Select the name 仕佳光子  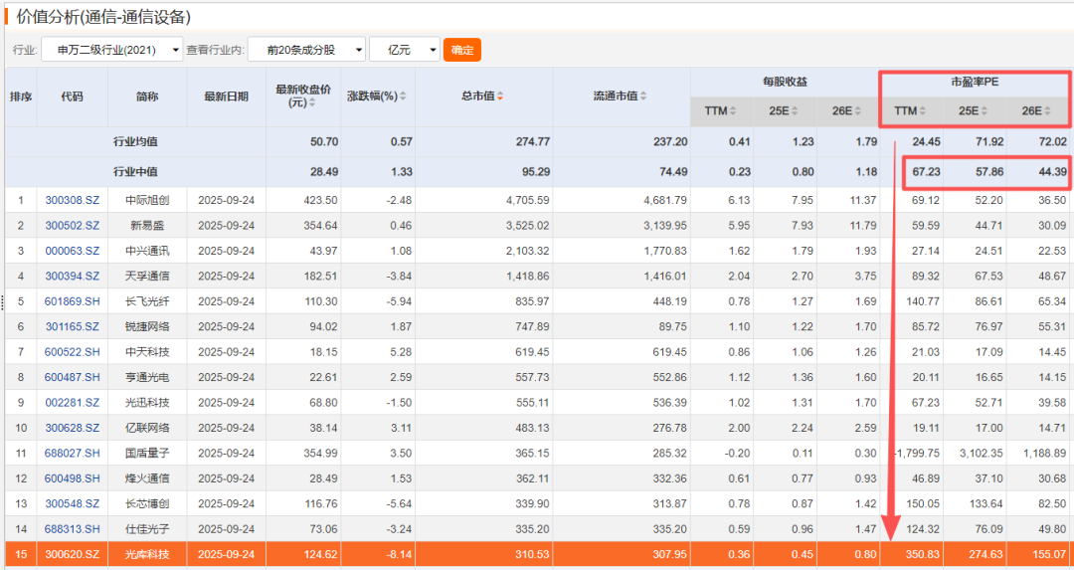[147, 529]
